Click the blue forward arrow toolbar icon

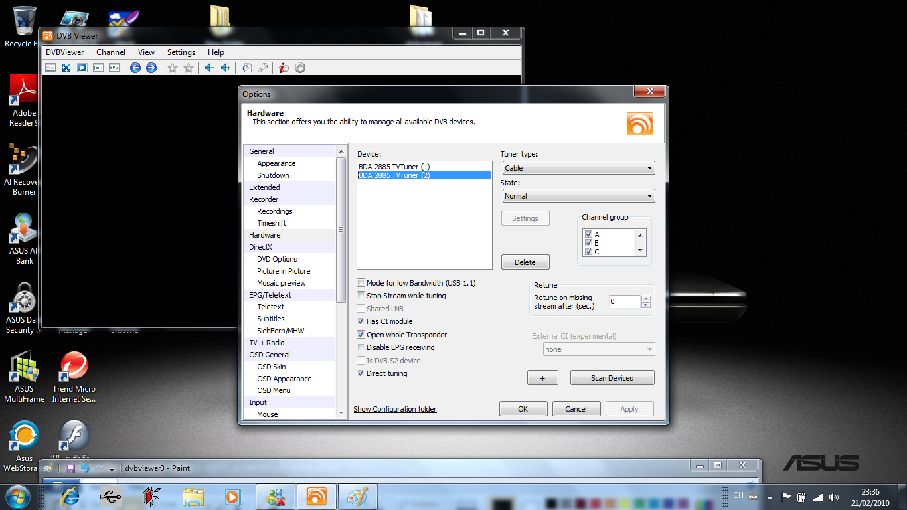point(151,68)
